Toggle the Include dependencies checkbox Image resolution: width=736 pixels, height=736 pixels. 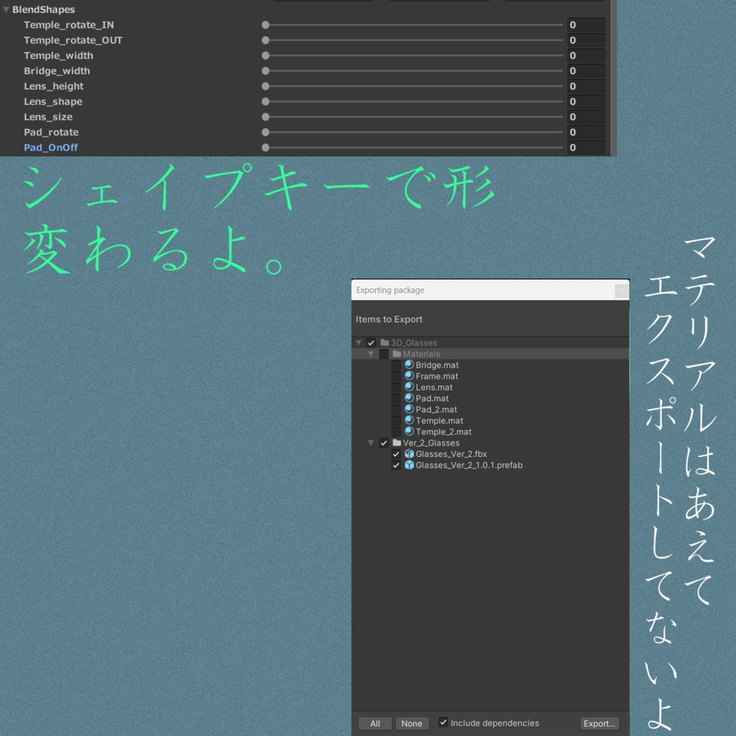pos(443,722)
